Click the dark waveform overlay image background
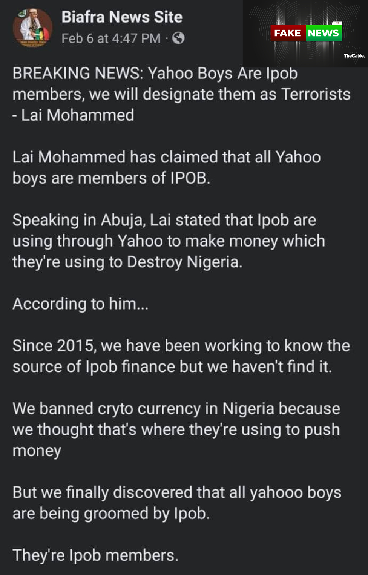 [306, 34]
